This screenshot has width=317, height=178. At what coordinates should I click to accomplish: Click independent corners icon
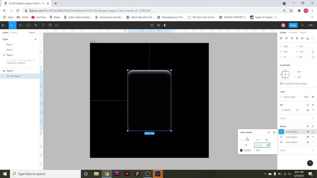click(x=313, y=57)
